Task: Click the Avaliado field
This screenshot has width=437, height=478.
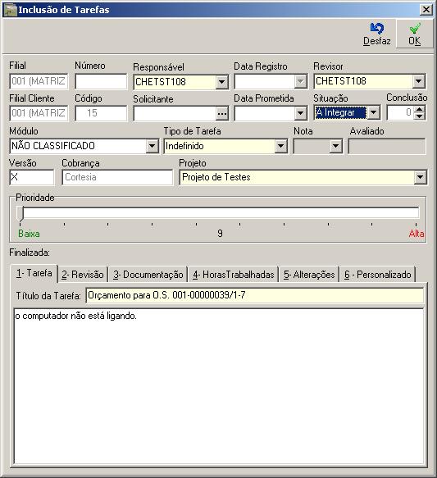Action: [x=387, y=146]
